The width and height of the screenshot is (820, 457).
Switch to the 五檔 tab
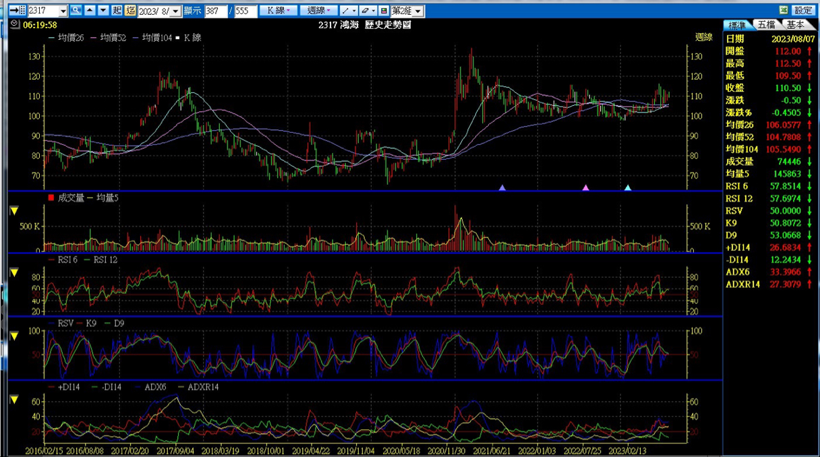(x=766, y=25)
